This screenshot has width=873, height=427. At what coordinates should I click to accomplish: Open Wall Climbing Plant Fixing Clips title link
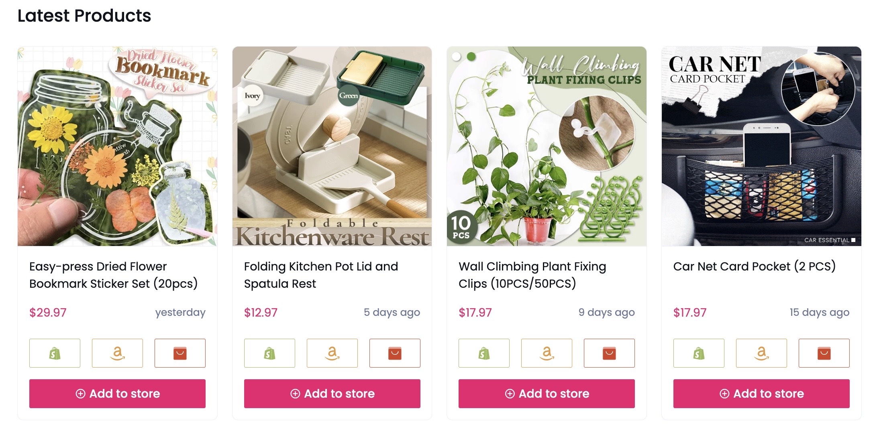[532, 275]
